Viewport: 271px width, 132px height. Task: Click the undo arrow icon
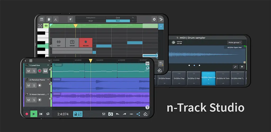click(118, 114)
